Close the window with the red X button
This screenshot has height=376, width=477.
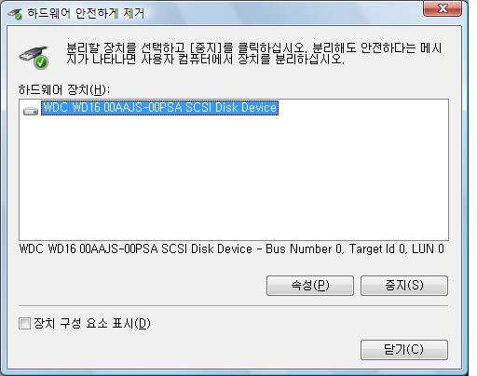point(443,8)
